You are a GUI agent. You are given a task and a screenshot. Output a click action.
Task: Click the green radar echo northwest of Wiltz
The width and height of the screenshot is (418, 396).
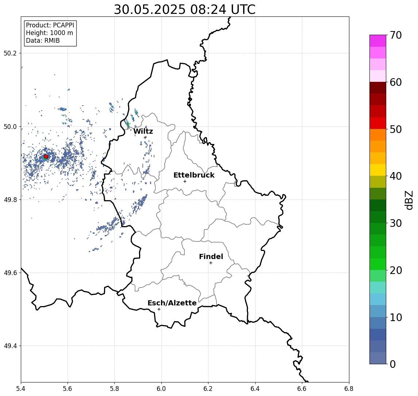128,123
